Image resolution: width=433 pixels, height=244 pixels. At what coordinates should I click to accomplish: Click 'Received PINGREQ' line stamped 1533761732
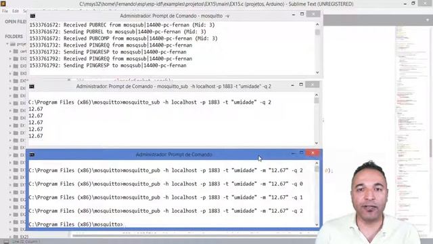click(x=111, y=45)
